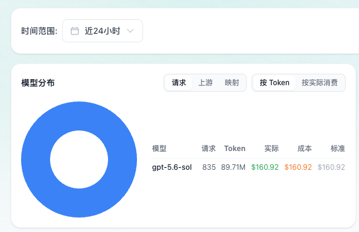The width and height of the screenshot is (359, 232).
Task: Click the 89.71M token value
Action: pyautogui.click(x=233, y=167)
